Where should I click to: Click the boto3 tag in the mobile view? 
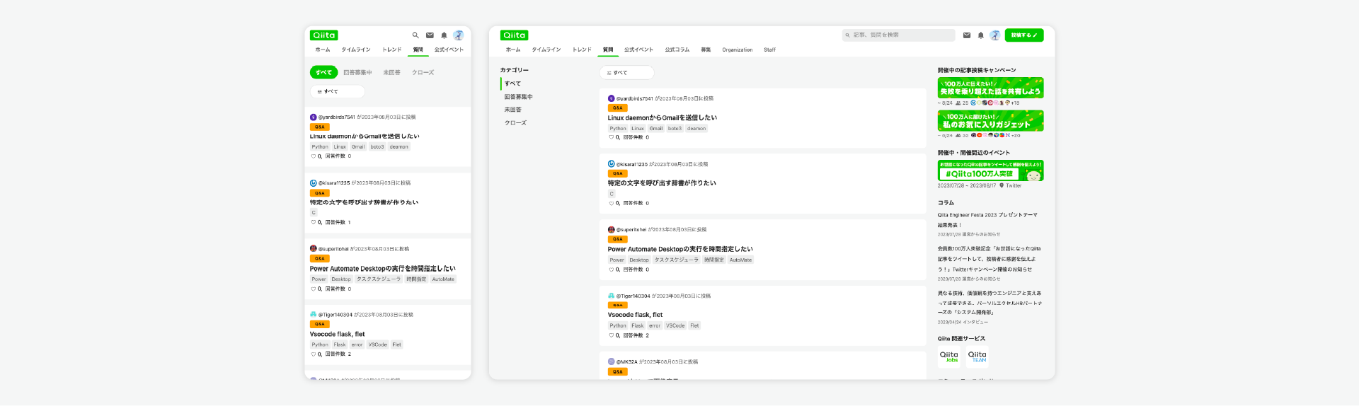[377, 146]
